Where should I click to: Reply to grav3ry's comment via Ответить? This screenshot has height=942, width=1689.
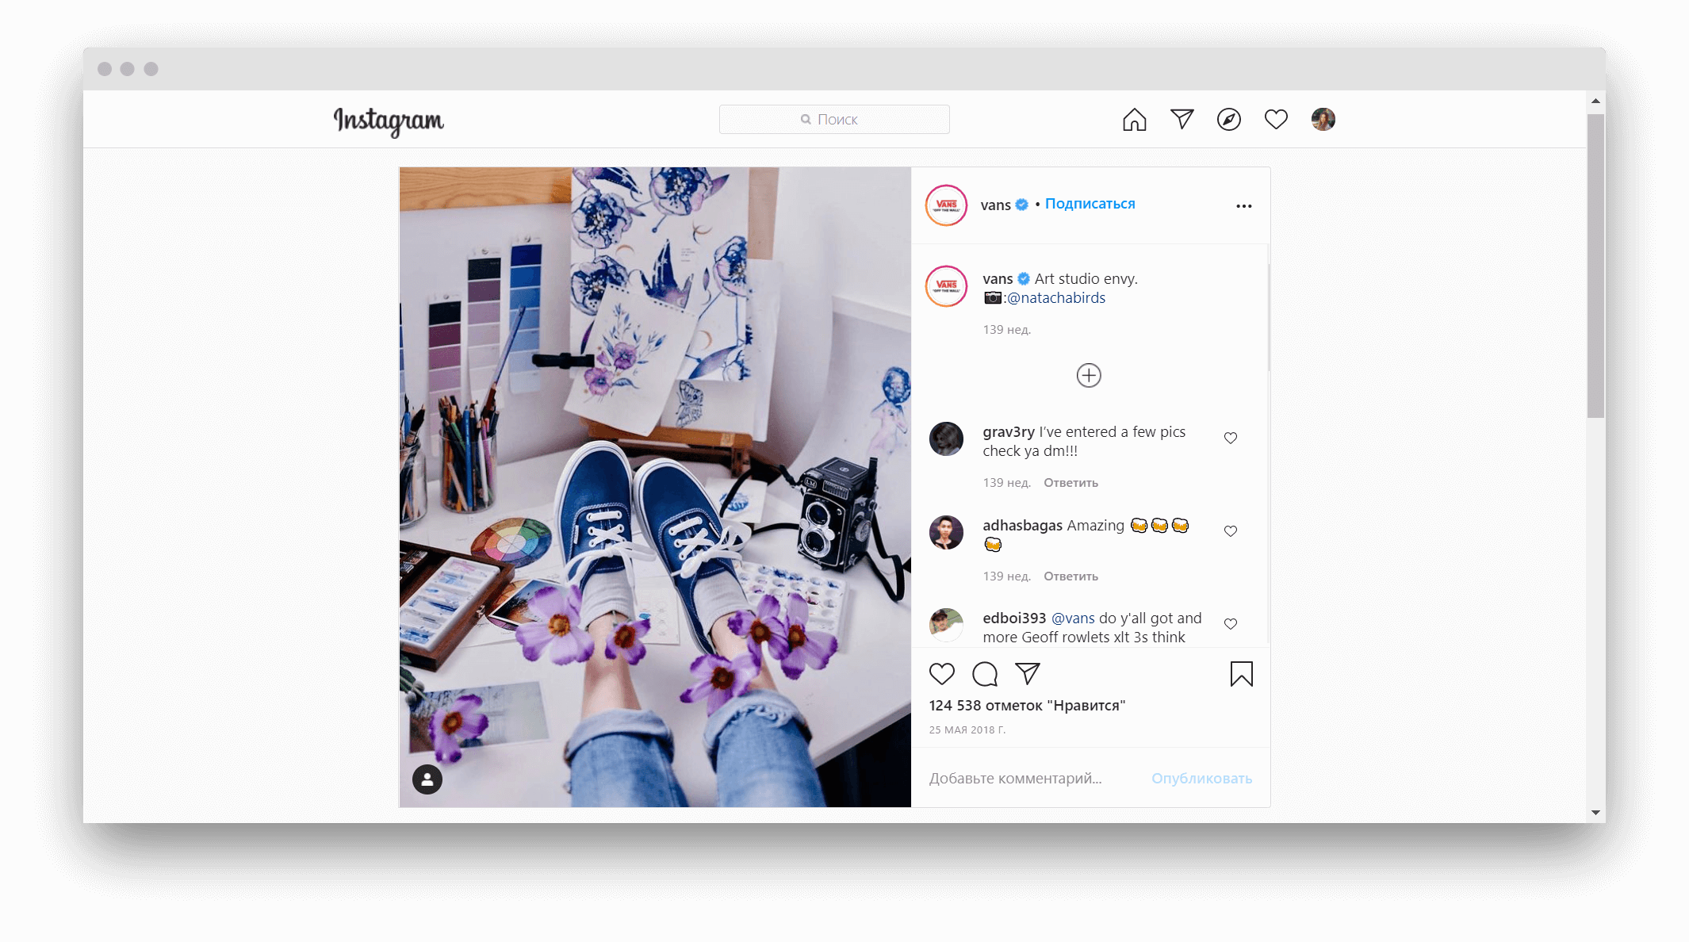point(1070,483)
